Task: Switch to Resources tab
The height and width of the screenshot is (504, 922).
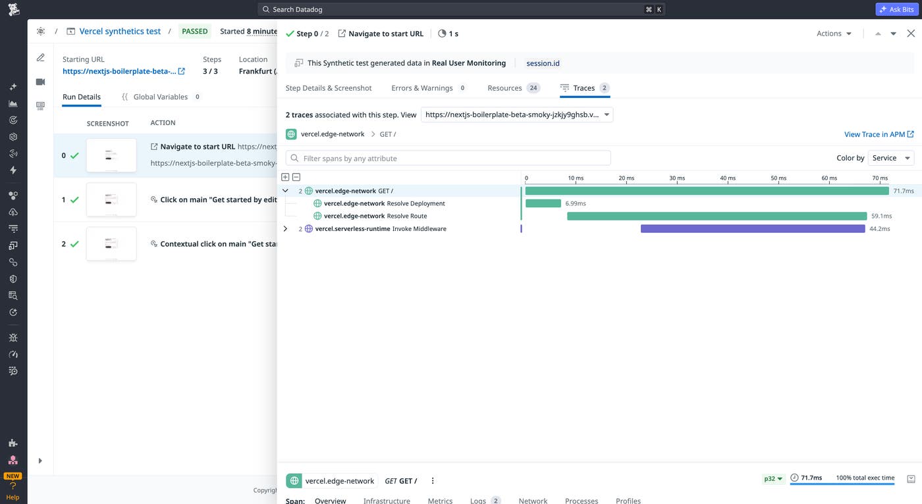Action: click(x=514, y=88)
